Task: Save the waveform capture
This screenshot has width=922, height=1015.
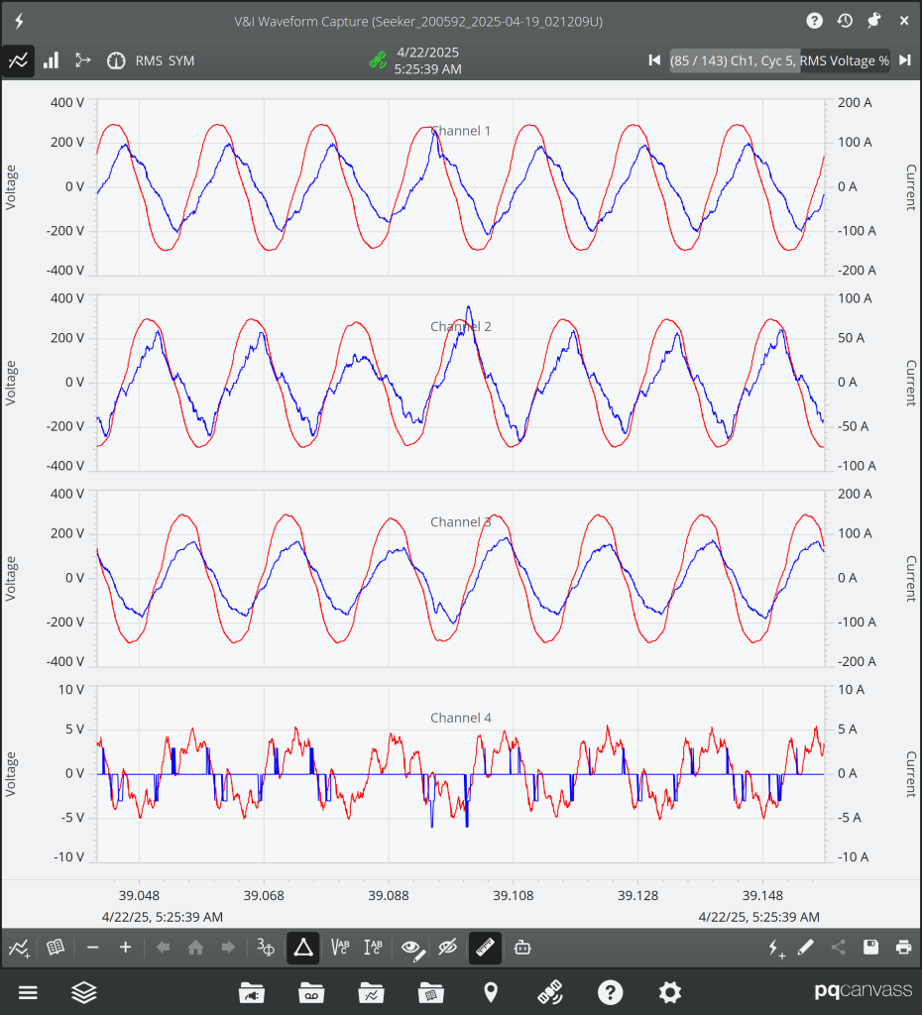Action: click(870, 948)
